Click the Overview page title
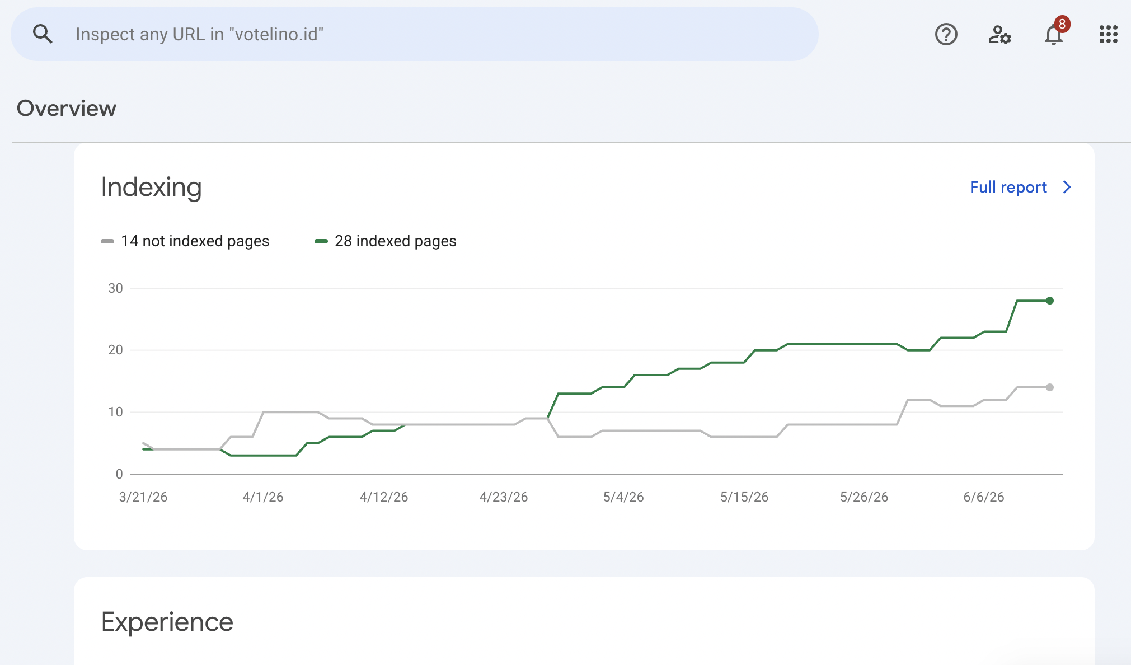Viewport: 1131px width, 665px height. pos(67,108)
